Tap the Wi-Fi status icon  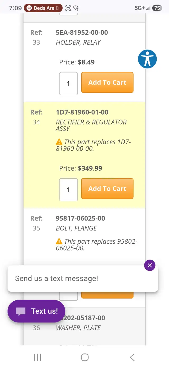(x=76, y=8)
